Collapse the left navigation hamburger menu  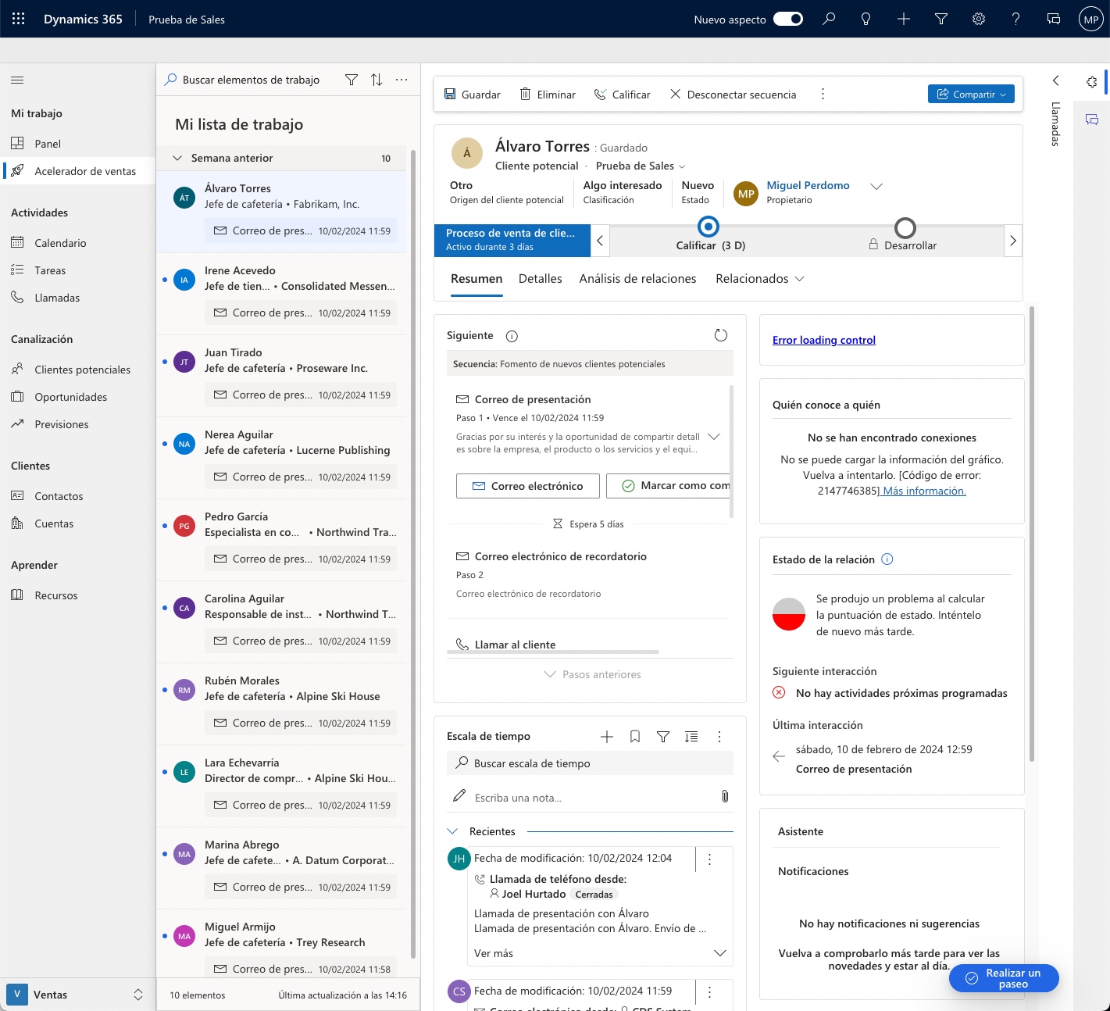[x=17, y=80]
